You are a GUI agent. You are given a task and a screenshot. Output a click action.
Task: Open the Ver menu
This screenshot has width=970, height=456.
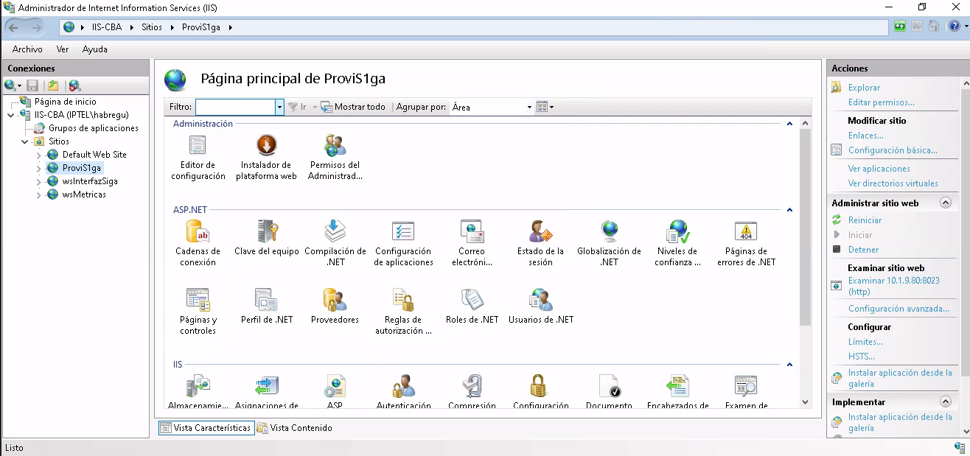click(63, 49)
